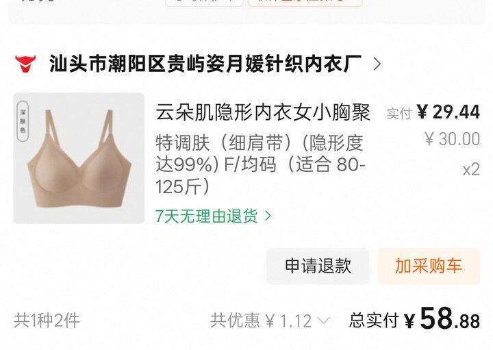Tap the 共优惠 ¥1.12 label
The width and height of the screenshot is (493, 350).
coord(261,321)
